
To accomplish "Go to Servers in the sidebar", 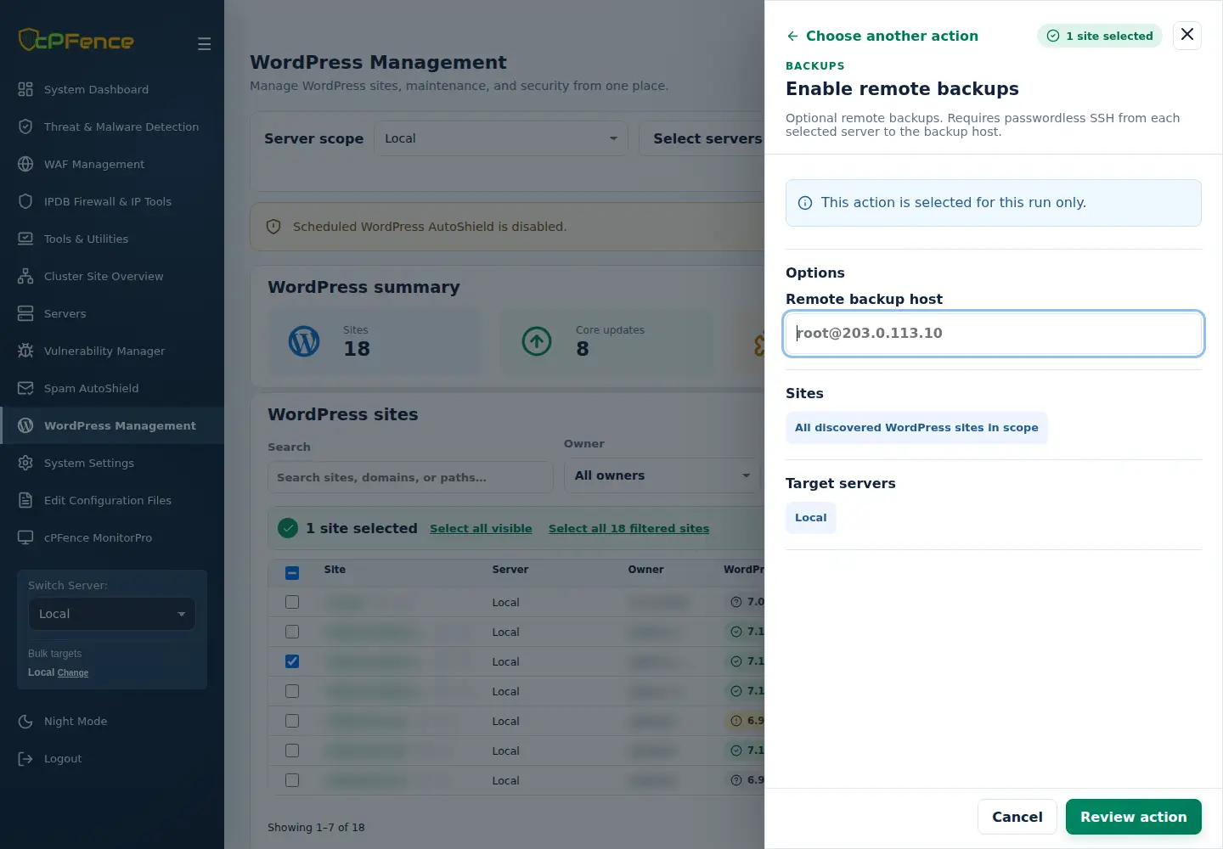I will click(x=112, y=313).
